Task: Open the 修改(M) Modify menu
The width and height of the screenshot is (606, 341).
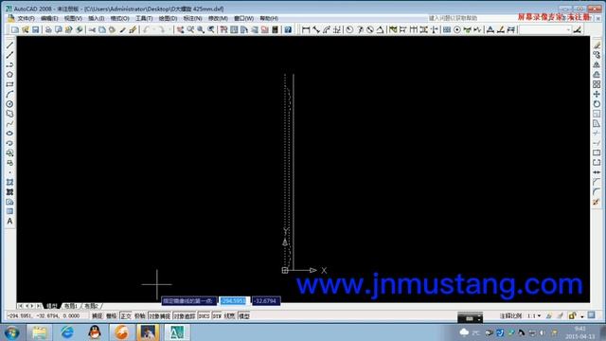Action: click(218, 18)
